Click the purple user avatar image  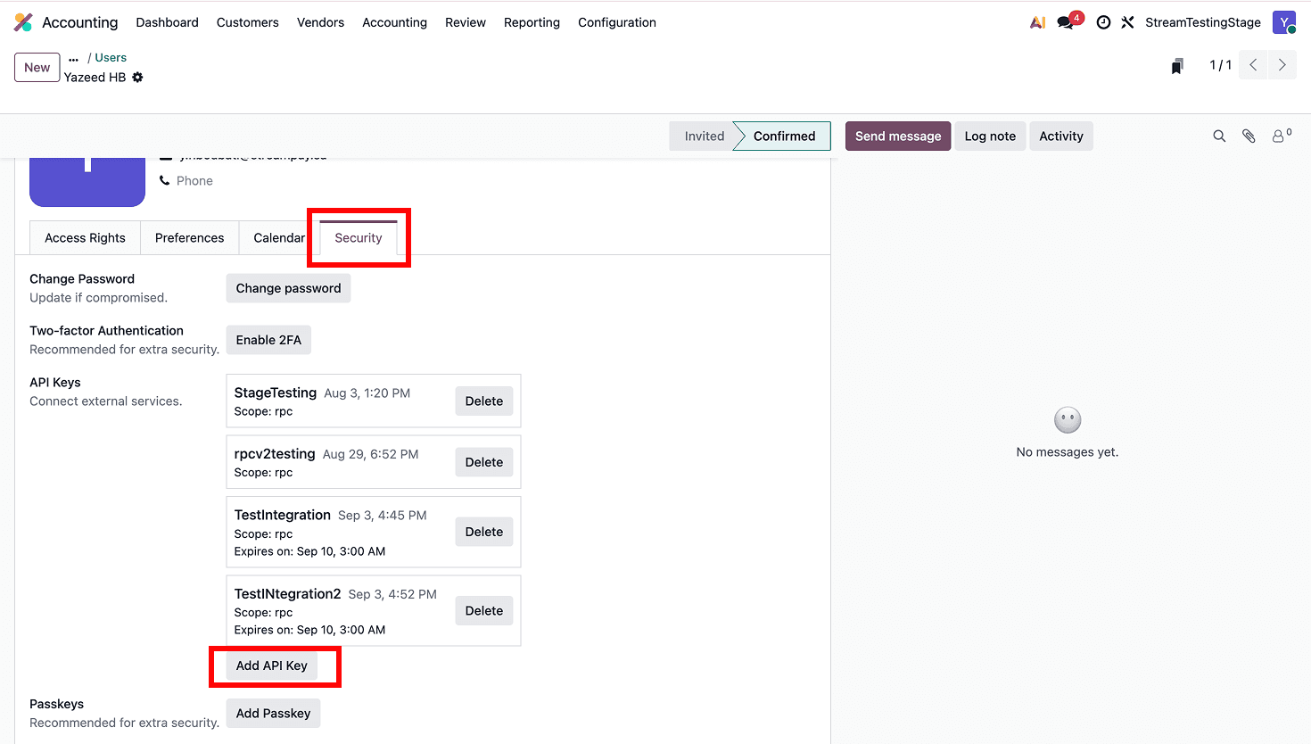click(87, 182)
